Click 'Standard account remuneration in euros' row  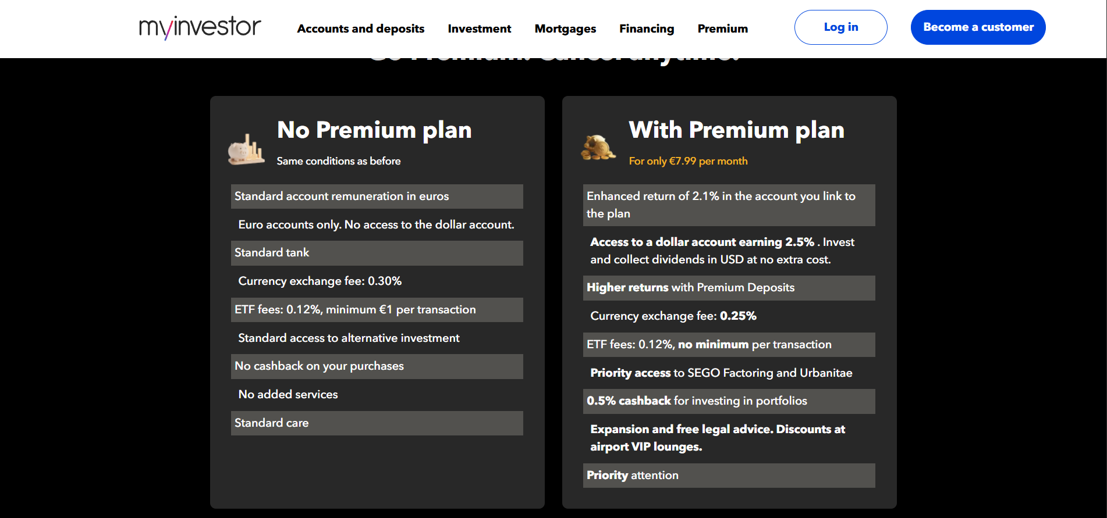pyautogui.click(x=377, y=197)
